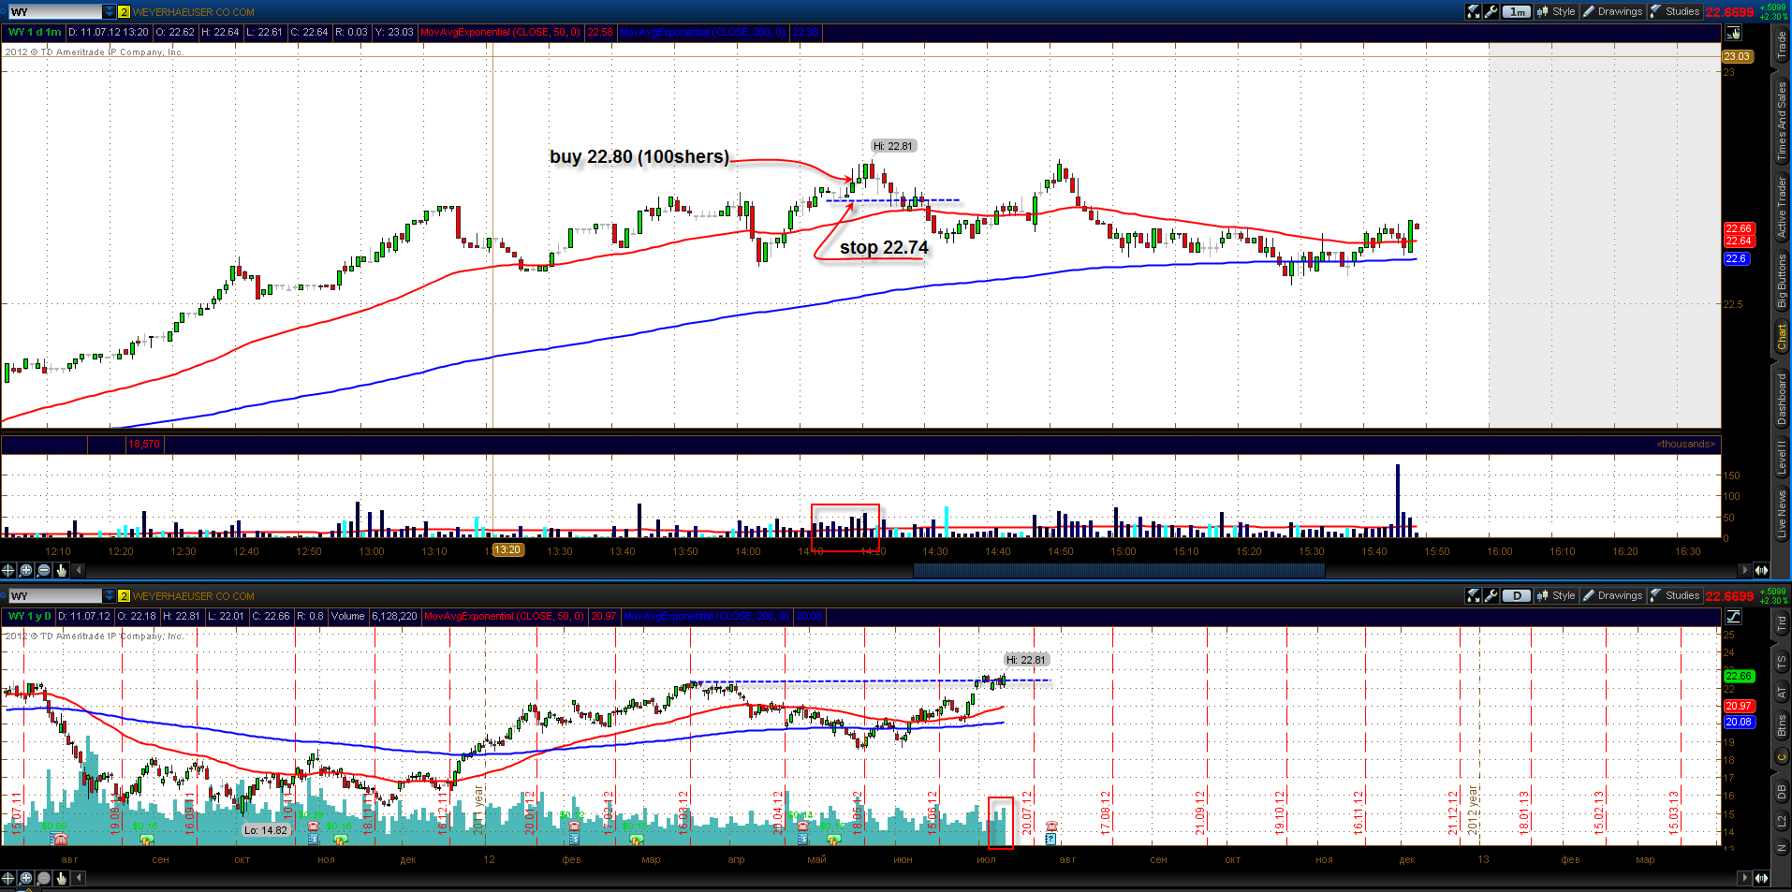Open Level II side tab
Viewport: 1792px width, 892px height.
tap(1782, 458)
